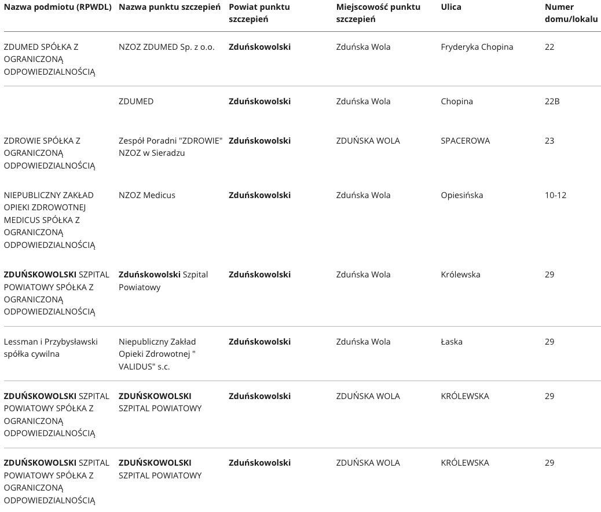
Task: Select the "SPACEROWA" street cell
Action: (x=465, y=141)
